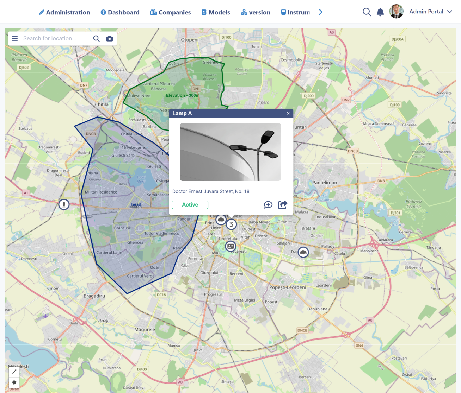Open notifications bell
The image size is (461, 393).
coord(380,12)
